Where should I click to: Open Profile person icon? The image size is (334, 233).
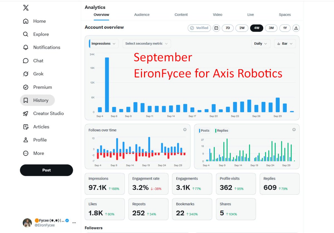[x=26, y=140]
